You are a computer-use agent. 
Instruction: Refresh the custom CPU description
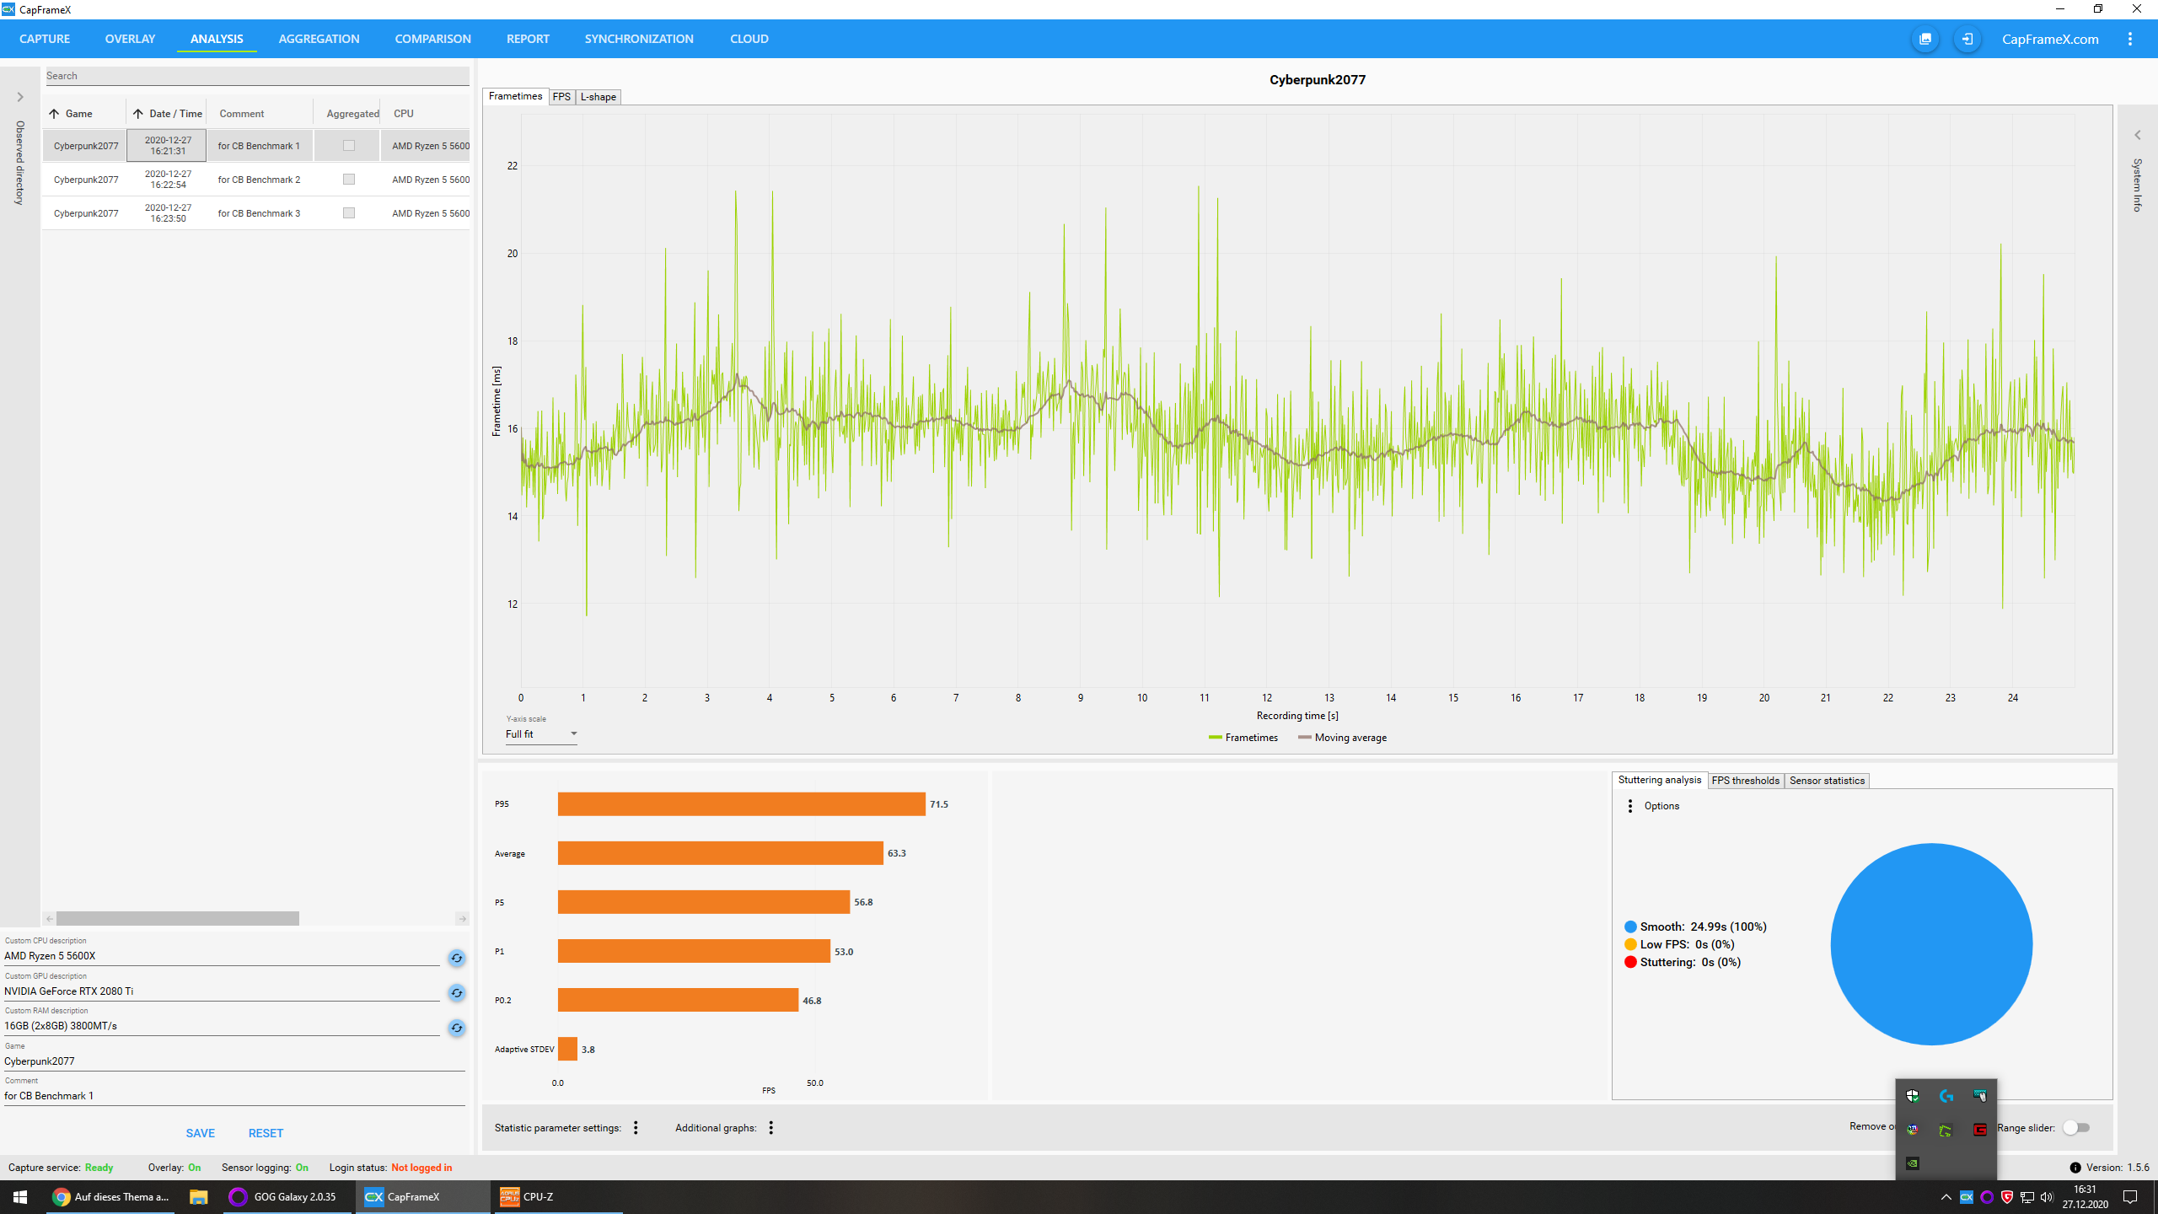[x=456, y=958]
